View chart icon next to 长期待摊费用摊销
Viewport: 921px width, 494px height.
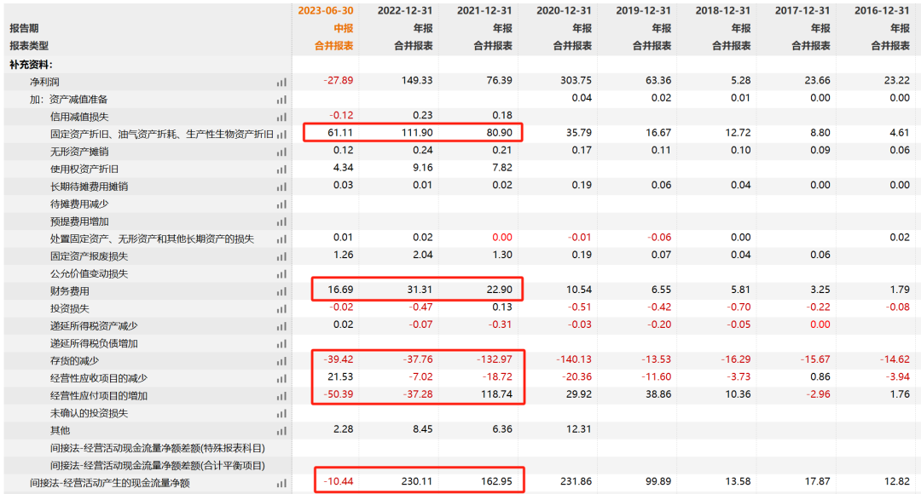(x=282, y=187)
